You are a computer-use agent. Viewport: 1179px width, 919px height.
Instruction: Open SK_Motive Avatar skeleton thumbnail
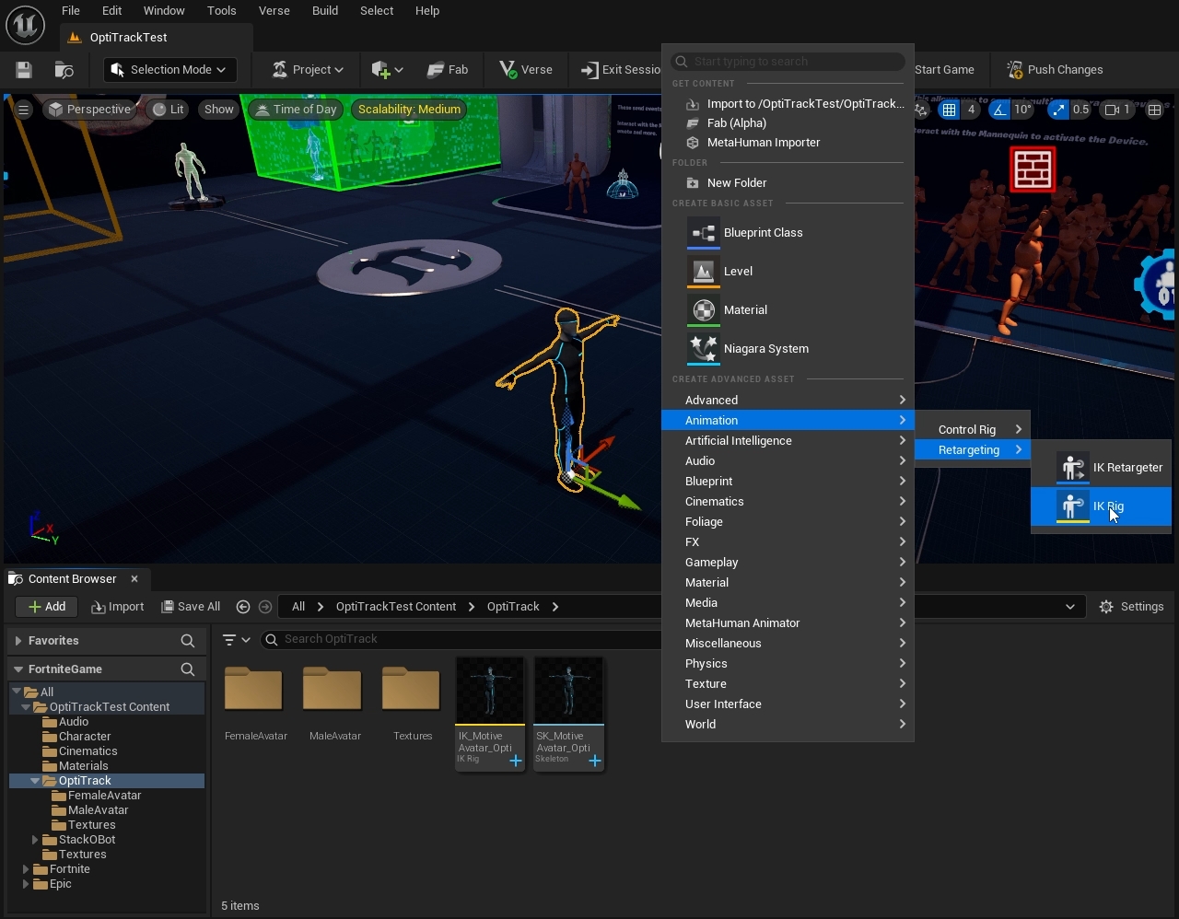coord(568,691)
